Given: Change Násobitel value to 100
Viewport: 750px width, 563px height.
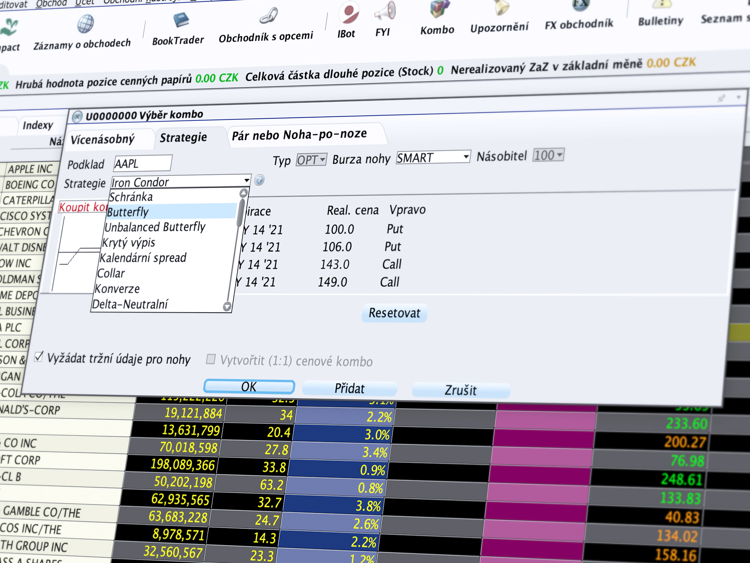Looking at the screenshot, I should [549, 156].
